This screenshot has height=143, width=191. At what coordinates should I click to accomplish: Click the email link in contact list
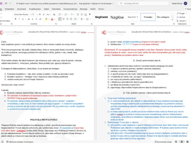pos(132,42)
